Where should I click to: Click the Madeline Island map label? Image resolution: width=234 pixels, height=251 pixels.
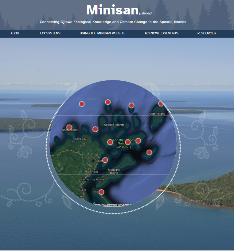(x=114, y=171)
